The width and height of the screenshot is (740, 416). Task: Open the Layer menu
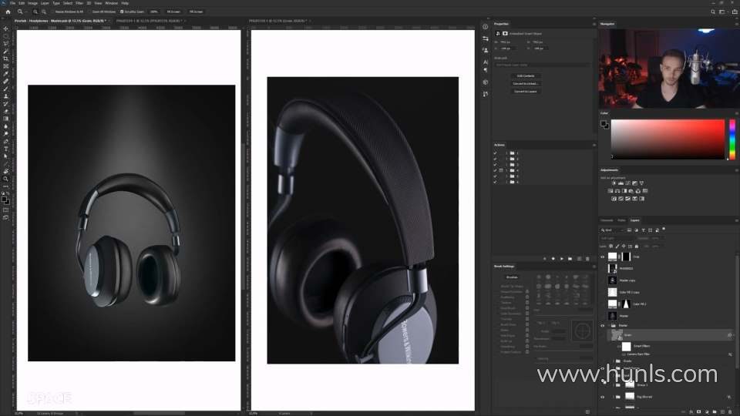45,3
